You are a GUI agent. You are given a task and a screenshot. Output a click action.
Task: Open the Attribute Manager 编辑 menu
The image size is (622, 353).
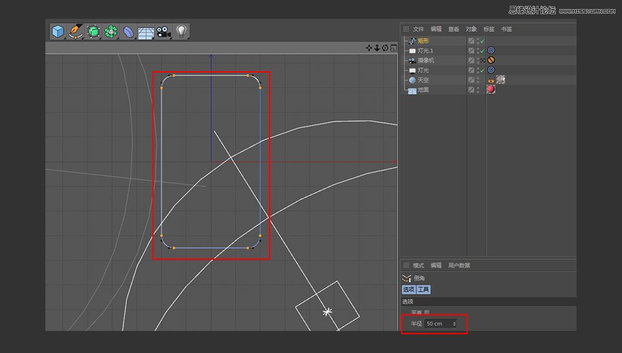tap(436, 266)
